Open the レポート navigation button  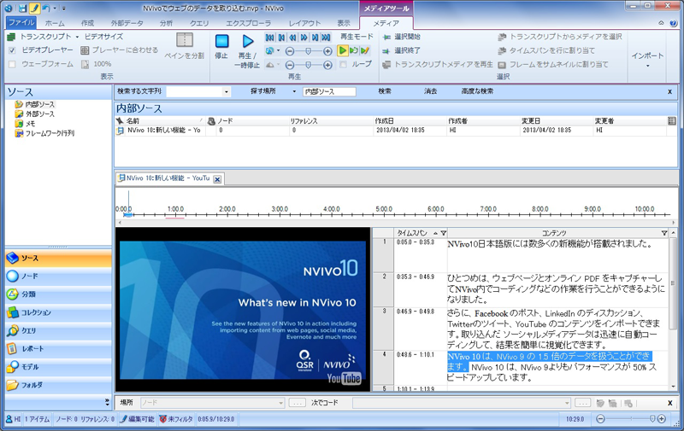tap(58, 349)
